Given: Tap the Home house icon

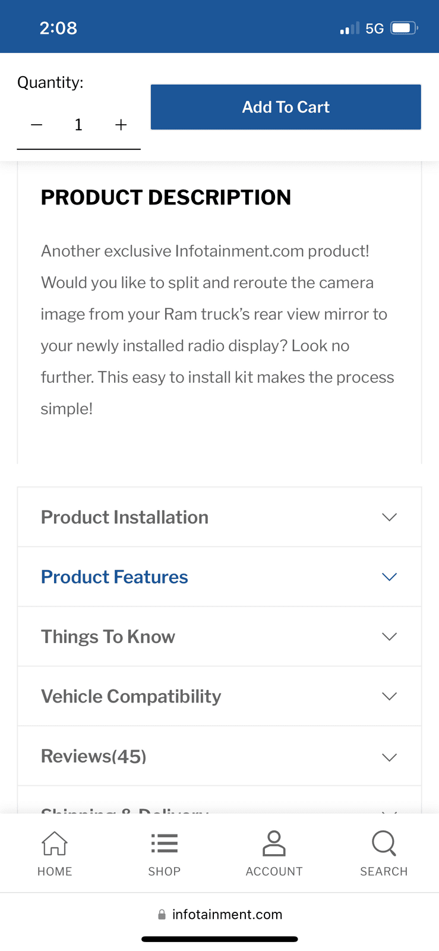Looking at the screenshot, I should (54, 843).
